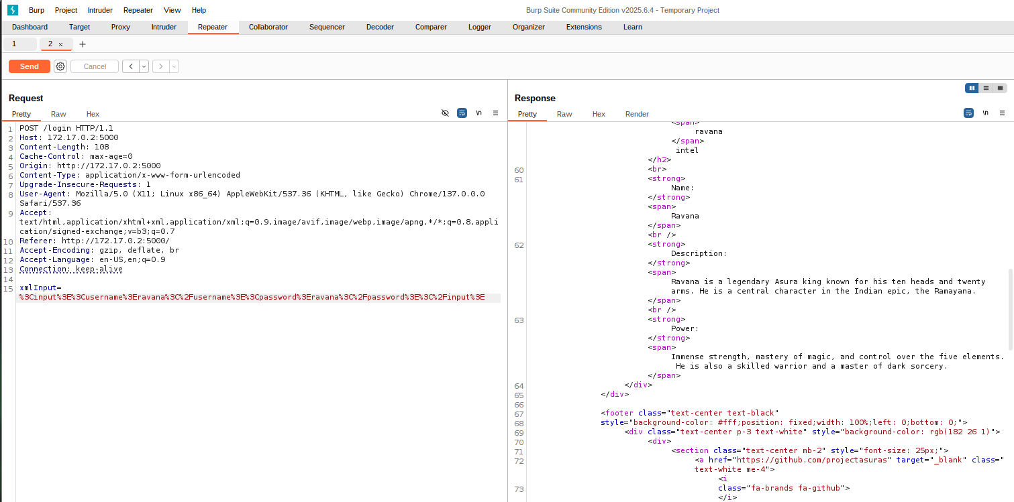Switch to the Sequencer tab

(327, 27)
